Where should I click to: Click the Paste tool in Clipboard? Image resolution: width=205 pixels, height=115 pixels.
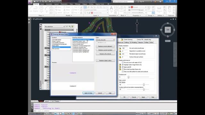click(x=169, y=9)
